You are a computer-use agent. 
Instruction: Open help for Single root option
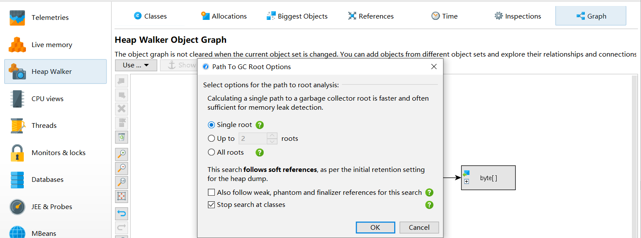point(259,125)
